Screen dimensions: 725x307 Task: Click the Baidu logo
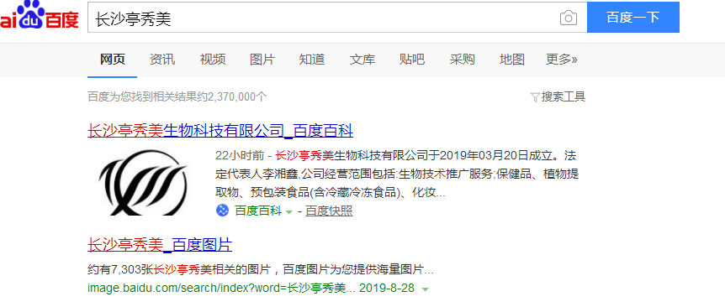point(39,16)
